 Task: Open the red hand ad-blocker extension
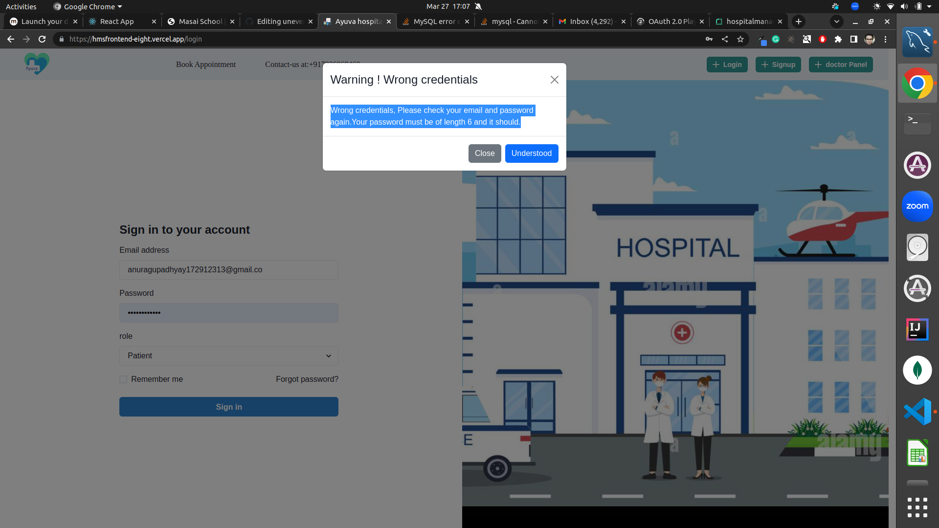tap(823, 39)
